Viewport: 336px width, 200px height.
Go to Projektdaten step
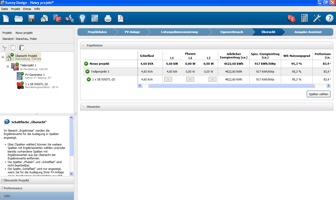(x=97, y=32)
